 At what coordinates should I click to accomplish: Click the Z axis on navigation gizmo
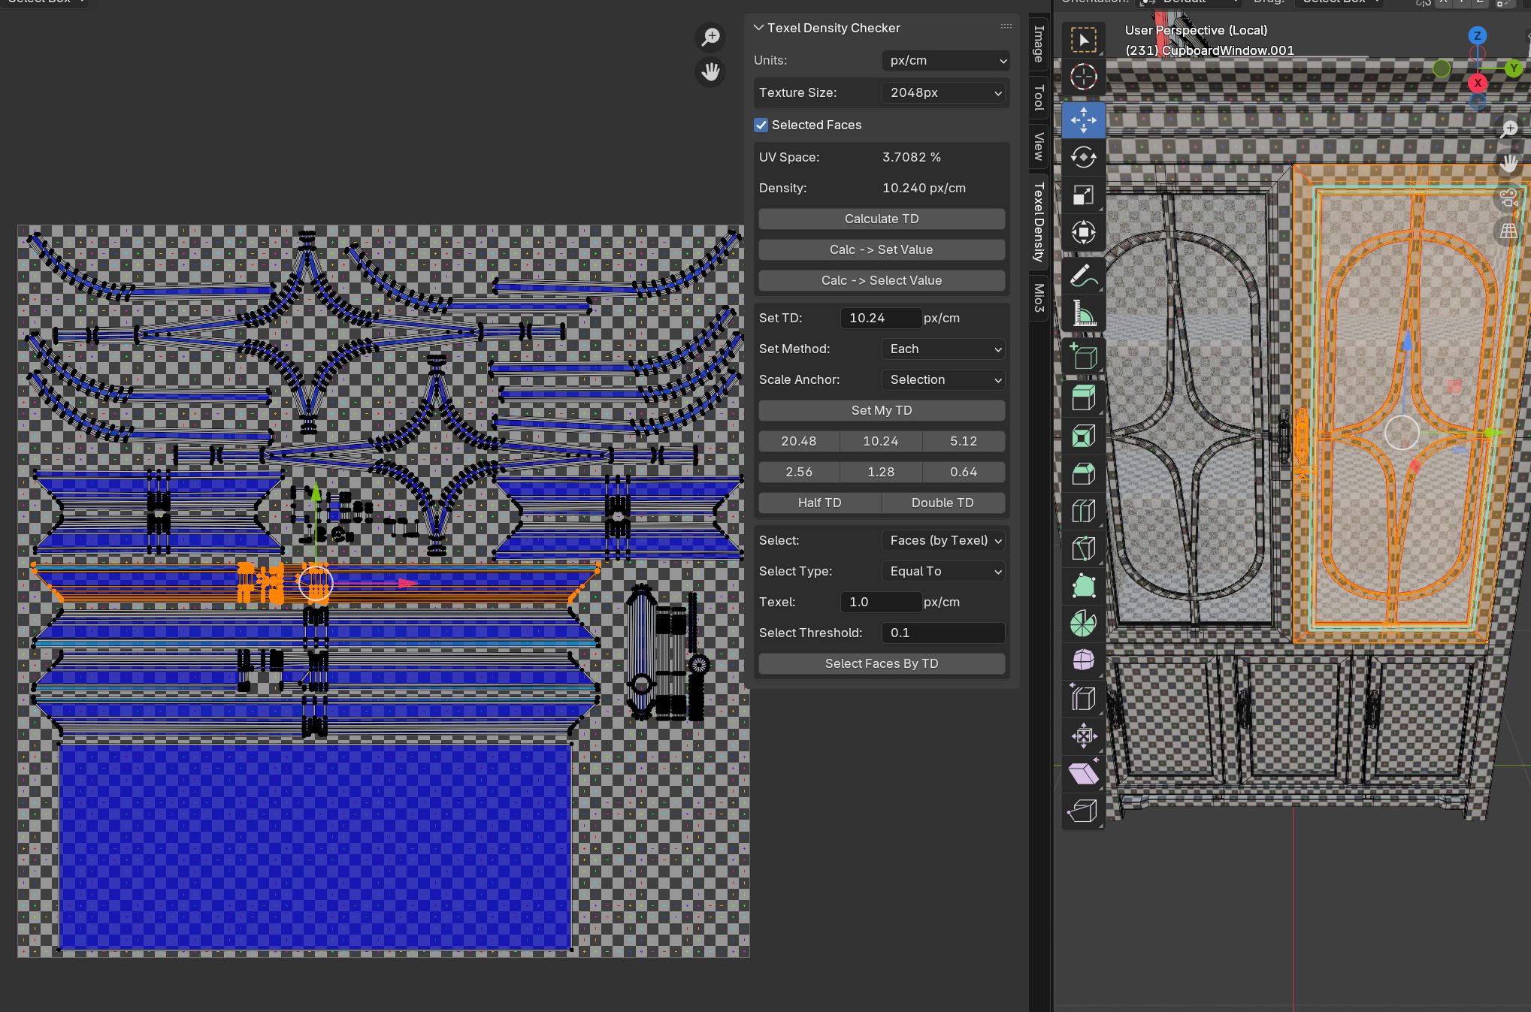(1477, 35)
